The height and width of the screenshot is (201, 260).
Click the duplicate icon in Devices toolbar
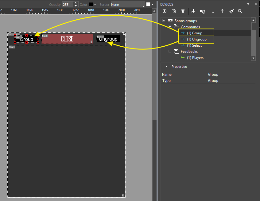click(x=174, y=11)
